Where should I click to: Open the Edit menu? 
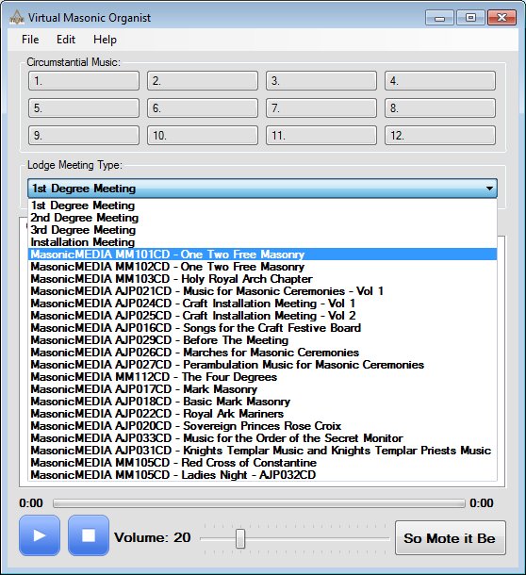[66, 40]
